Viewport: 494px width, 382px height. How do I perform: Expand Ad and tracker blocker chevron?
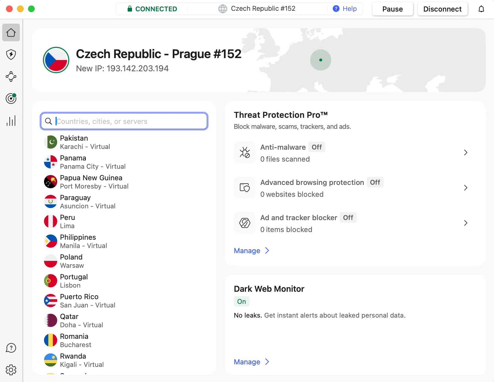[465, 223]
